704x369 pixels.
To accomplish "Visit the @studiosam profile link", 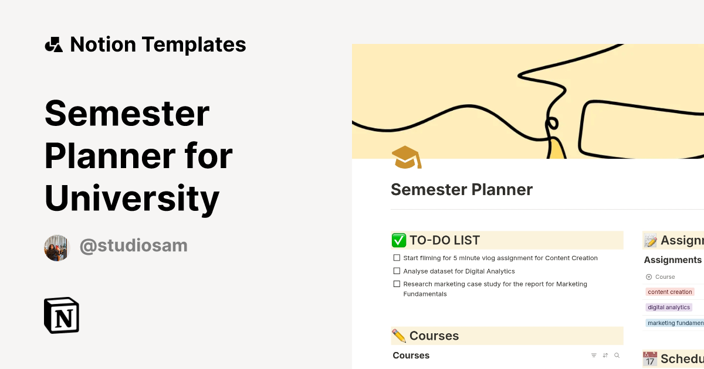I will [133, 245].
